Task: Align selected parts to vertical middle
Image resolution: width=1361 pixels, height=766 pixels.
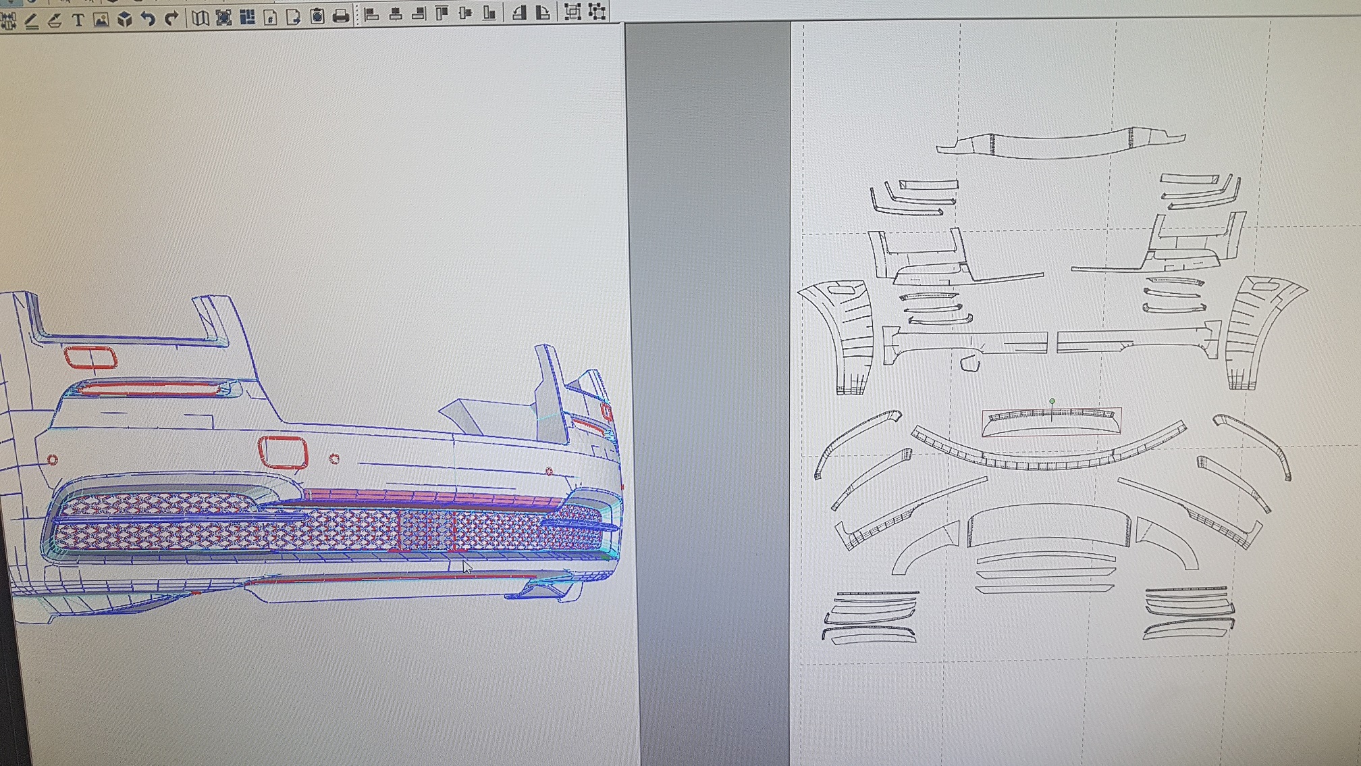Action: click(466, 13)
